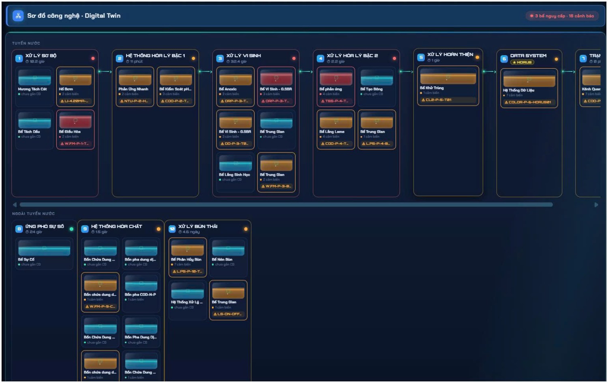Image resolution: width=608 pixels, height=383 pixels.
Task: Select the Mương Tách Cát tank graphic
Action: click(x=34, y=77)
